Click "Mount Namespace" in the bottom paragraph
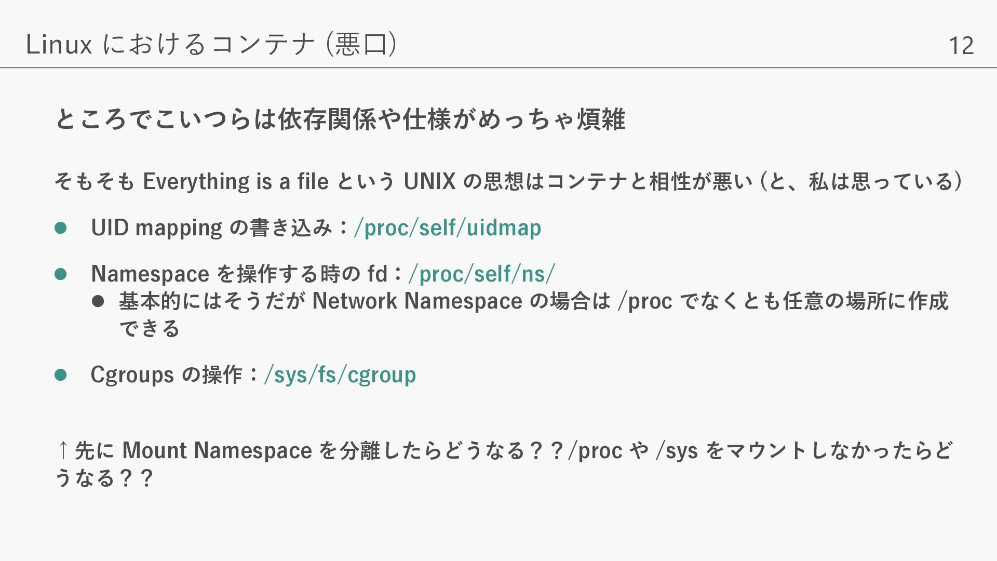Screen dimensions: 997x561 coord(217,450)
